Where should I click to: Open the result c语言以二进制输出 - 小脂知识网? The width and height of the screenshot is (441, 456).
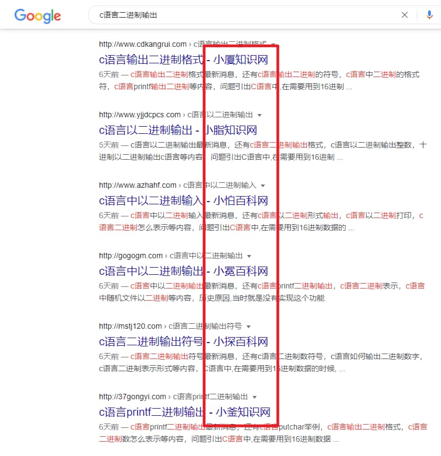tap(178, 130)
